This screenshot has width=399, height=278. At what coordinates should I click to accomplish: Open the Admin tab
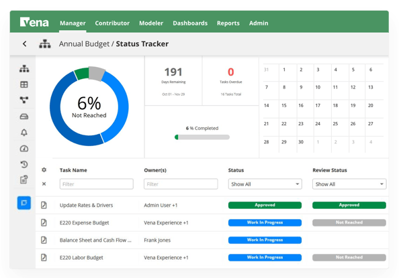259,23
